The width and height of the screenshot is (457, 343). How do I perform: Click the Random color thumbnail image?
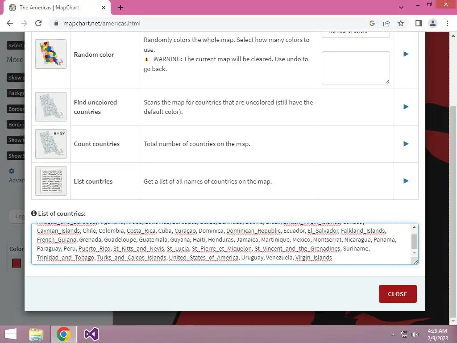coord(51,54)
